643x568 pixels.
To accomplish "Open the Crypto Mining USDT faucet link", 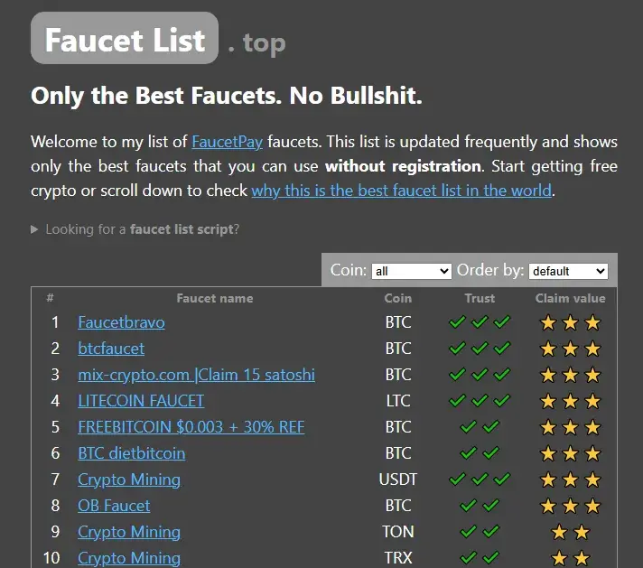I will (129, 480).
